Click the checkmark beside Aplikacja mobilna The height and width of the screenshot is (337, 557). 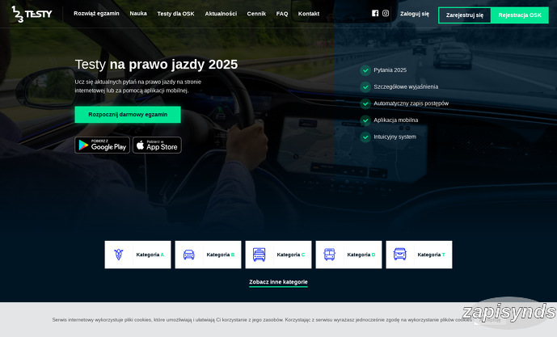365,120
